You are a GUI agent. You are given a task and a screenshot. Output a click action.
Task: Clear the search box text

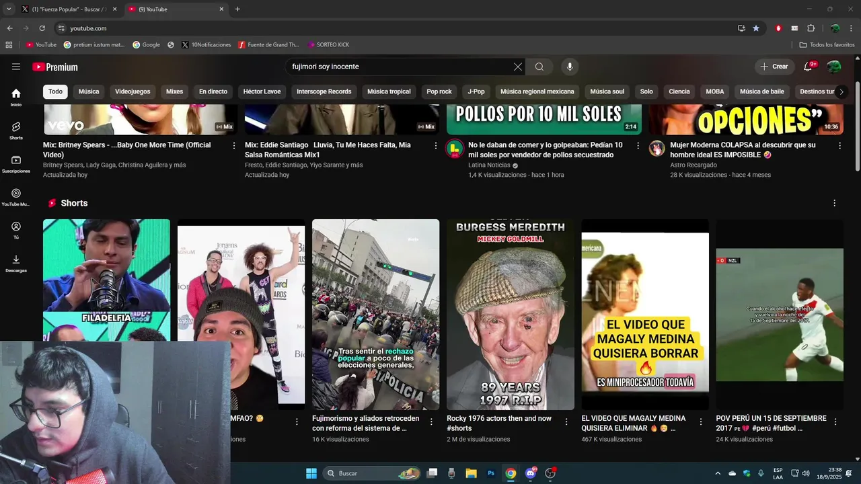[517, 67]
